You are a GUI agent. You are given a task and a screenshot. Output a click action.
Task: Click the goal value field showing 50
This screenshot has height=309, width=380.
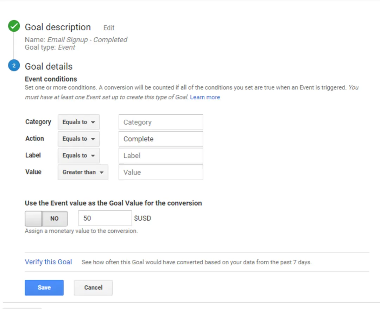(105, 218)
